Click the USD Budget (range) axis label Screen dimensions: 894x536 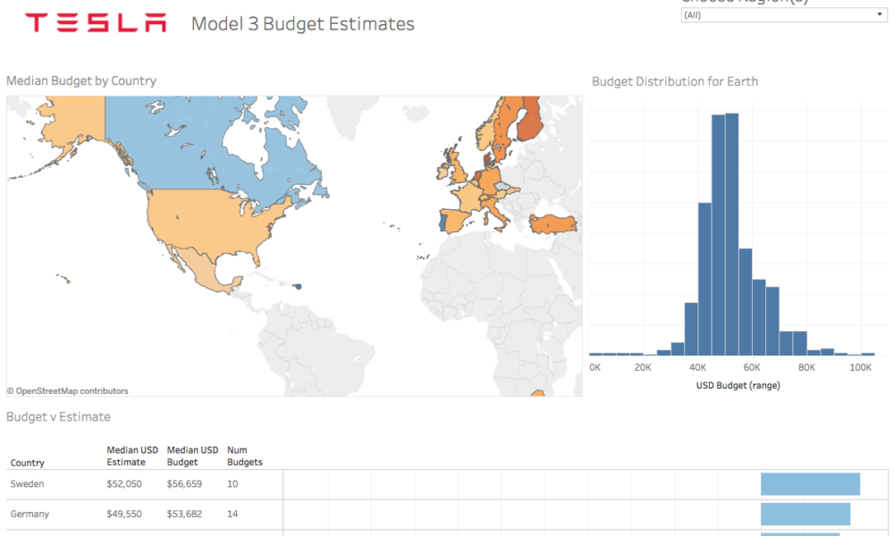coord(738,386)
